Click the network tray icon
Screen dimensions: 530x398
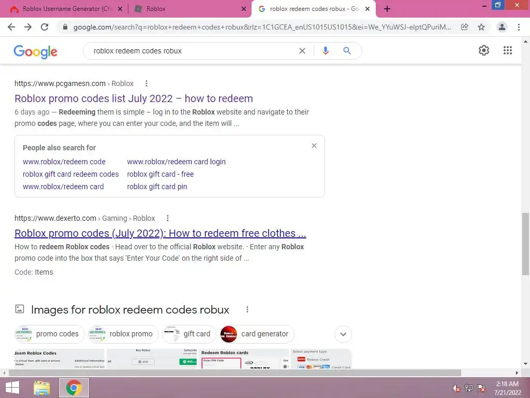pos(469,388)
